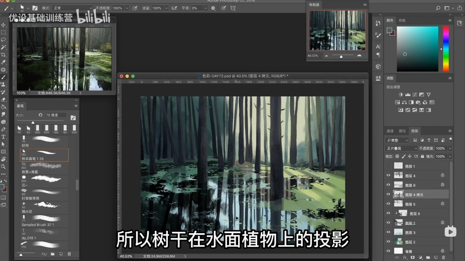Viewport: 465px width, 261px height.
Task: Open layer blend mode 正片叠底 dropdown
Action: click(x=401, y=148)
